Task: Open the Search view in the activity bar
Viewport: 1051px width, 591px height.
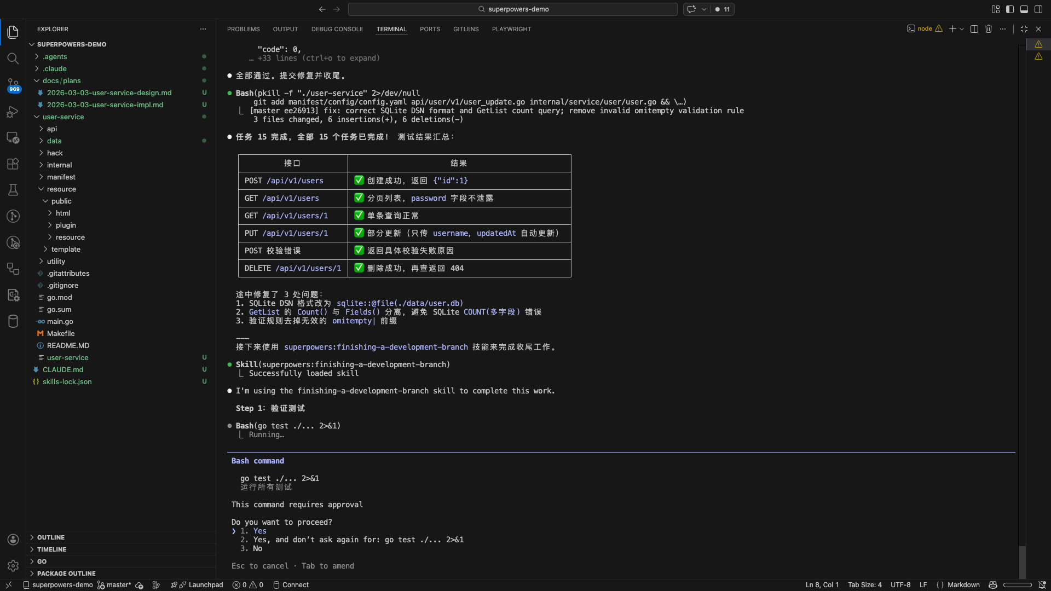Action: pyautogui.click(x=13, y=59)
